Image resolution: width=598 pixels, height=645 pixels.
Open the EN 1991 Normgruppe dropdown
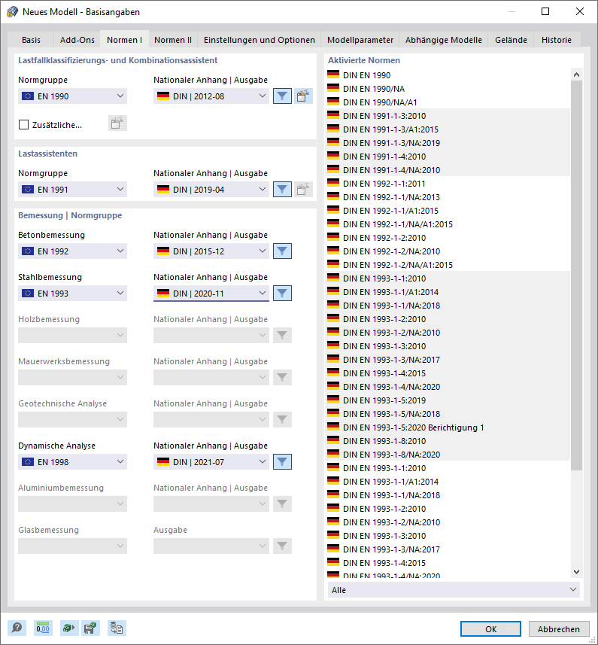click(72, 190)
